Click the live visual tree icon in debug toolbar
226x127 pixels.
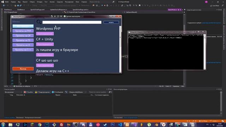[x=52, y=16]
